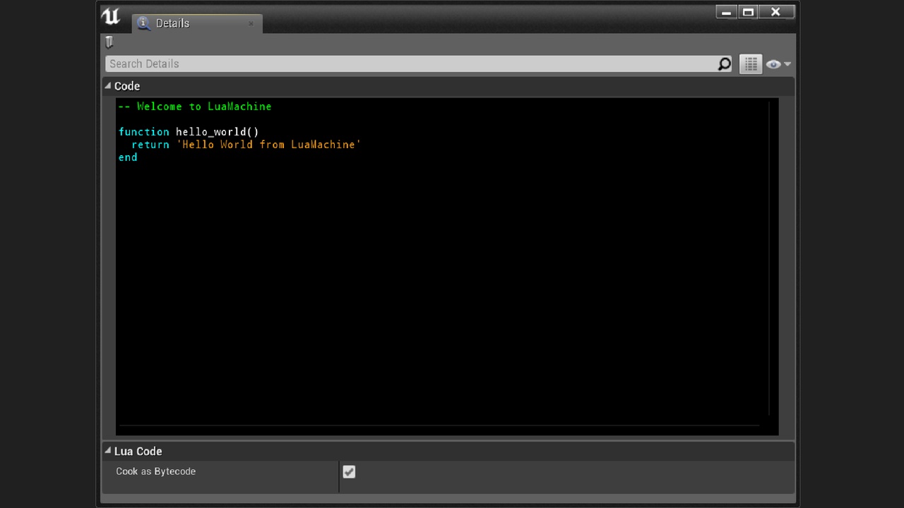
Task: Click the Unreal Engine logo icon
Action: coord(111,16)
